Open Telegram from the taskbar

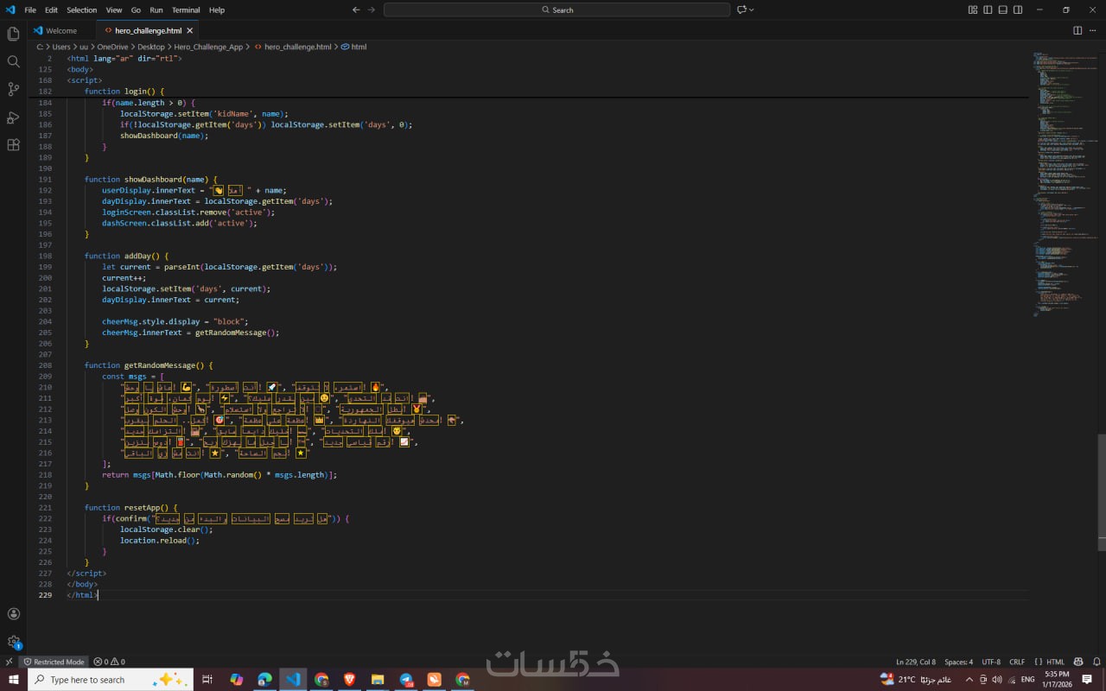click(x=406, y=679)
